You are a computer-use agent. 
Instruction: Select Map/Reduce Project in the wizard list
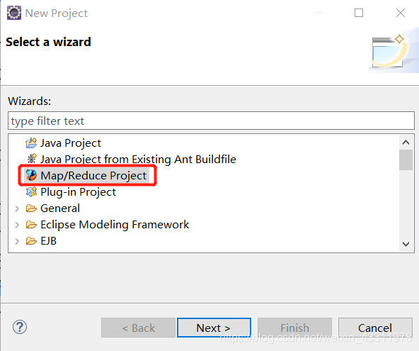93,176
